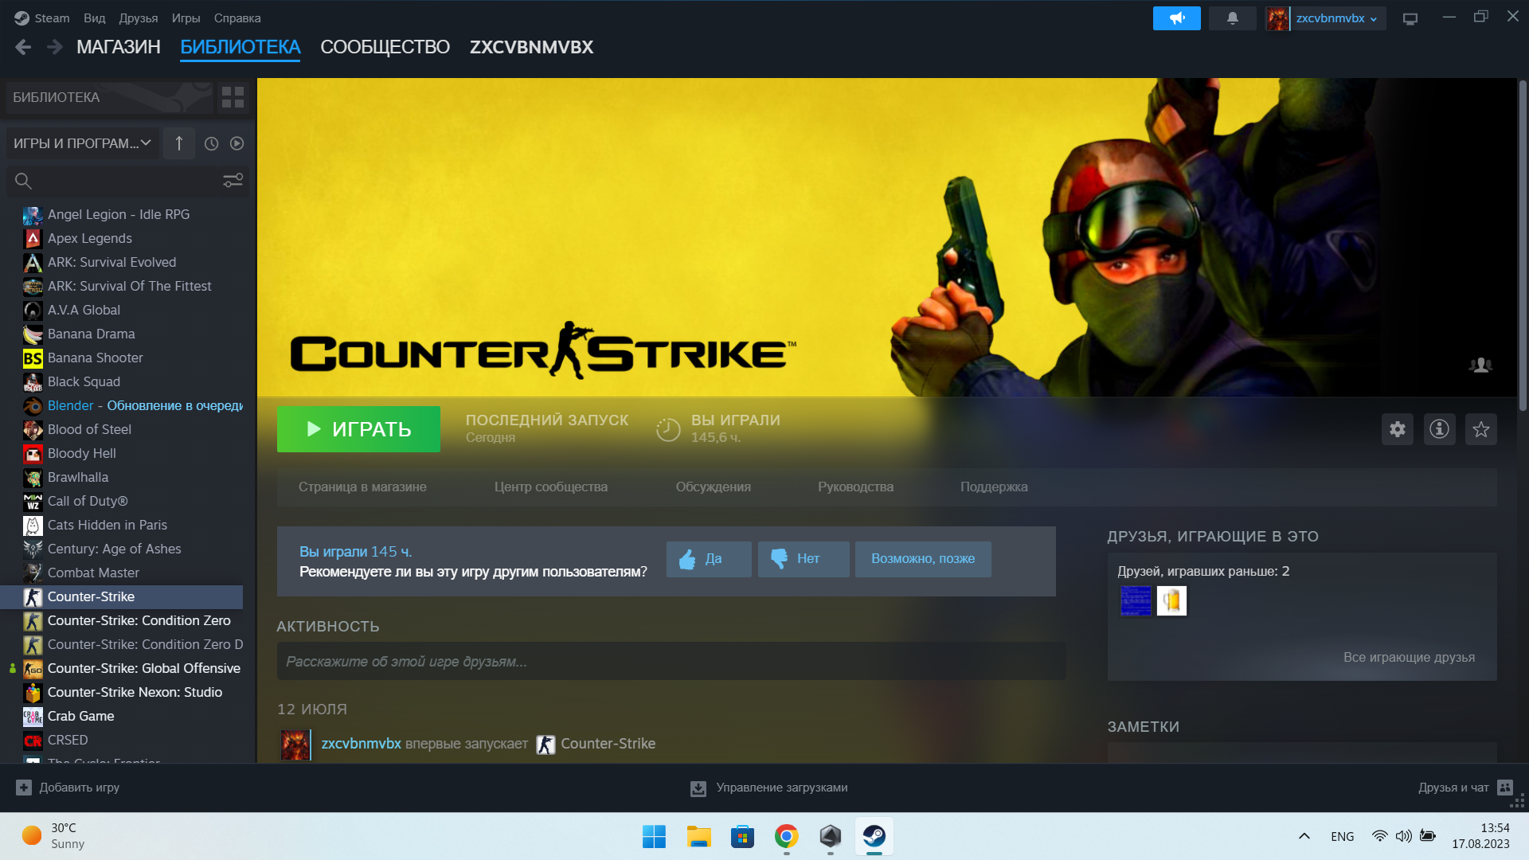Screen dimensions: 1529x860
Task: Recommend the game with Yes button
Action: [708, 559]
